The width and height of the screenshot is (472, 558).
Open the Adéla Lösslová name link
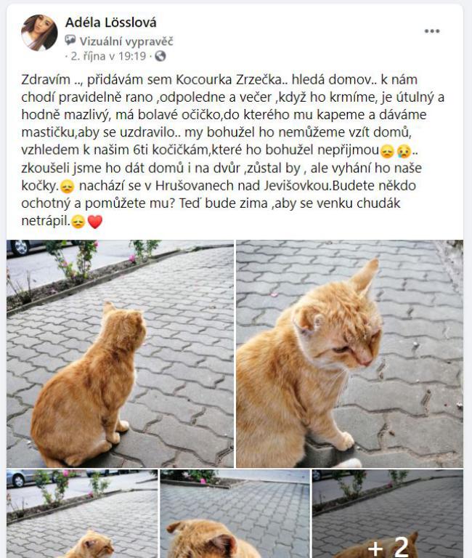point(110,23)
